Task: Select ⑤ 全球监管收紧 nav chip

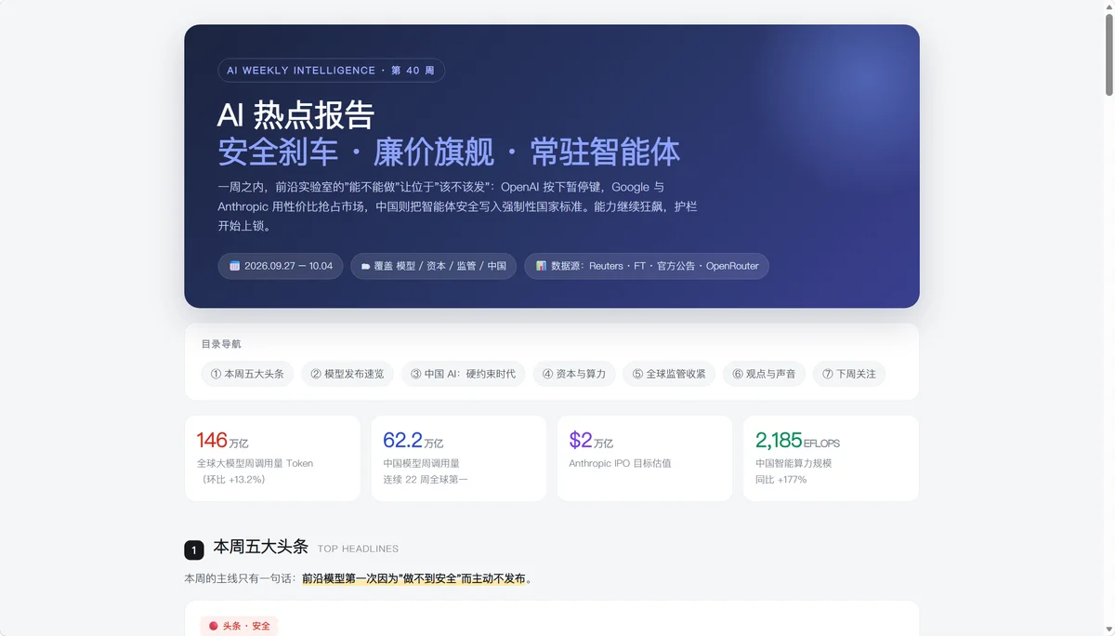Action: pos(669,374)
